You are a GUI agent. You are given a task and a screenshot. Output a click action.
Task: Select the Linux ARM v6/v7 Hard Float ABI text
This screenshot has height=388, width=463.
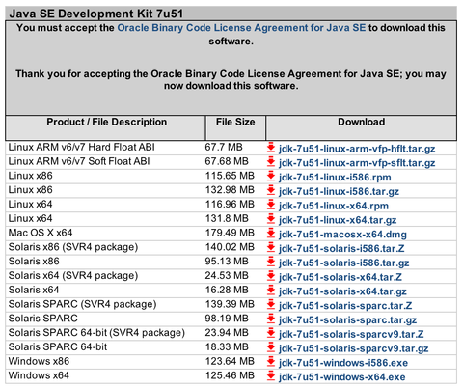click(81, 147)
